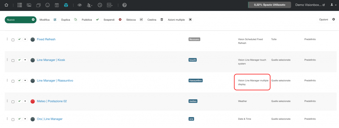Expand the dropdown arrow beside Line Manager | Kiosk
Image resolution: width=339 pixels, height=128 pixels.
pyautogui.click(x=25, y=60)
